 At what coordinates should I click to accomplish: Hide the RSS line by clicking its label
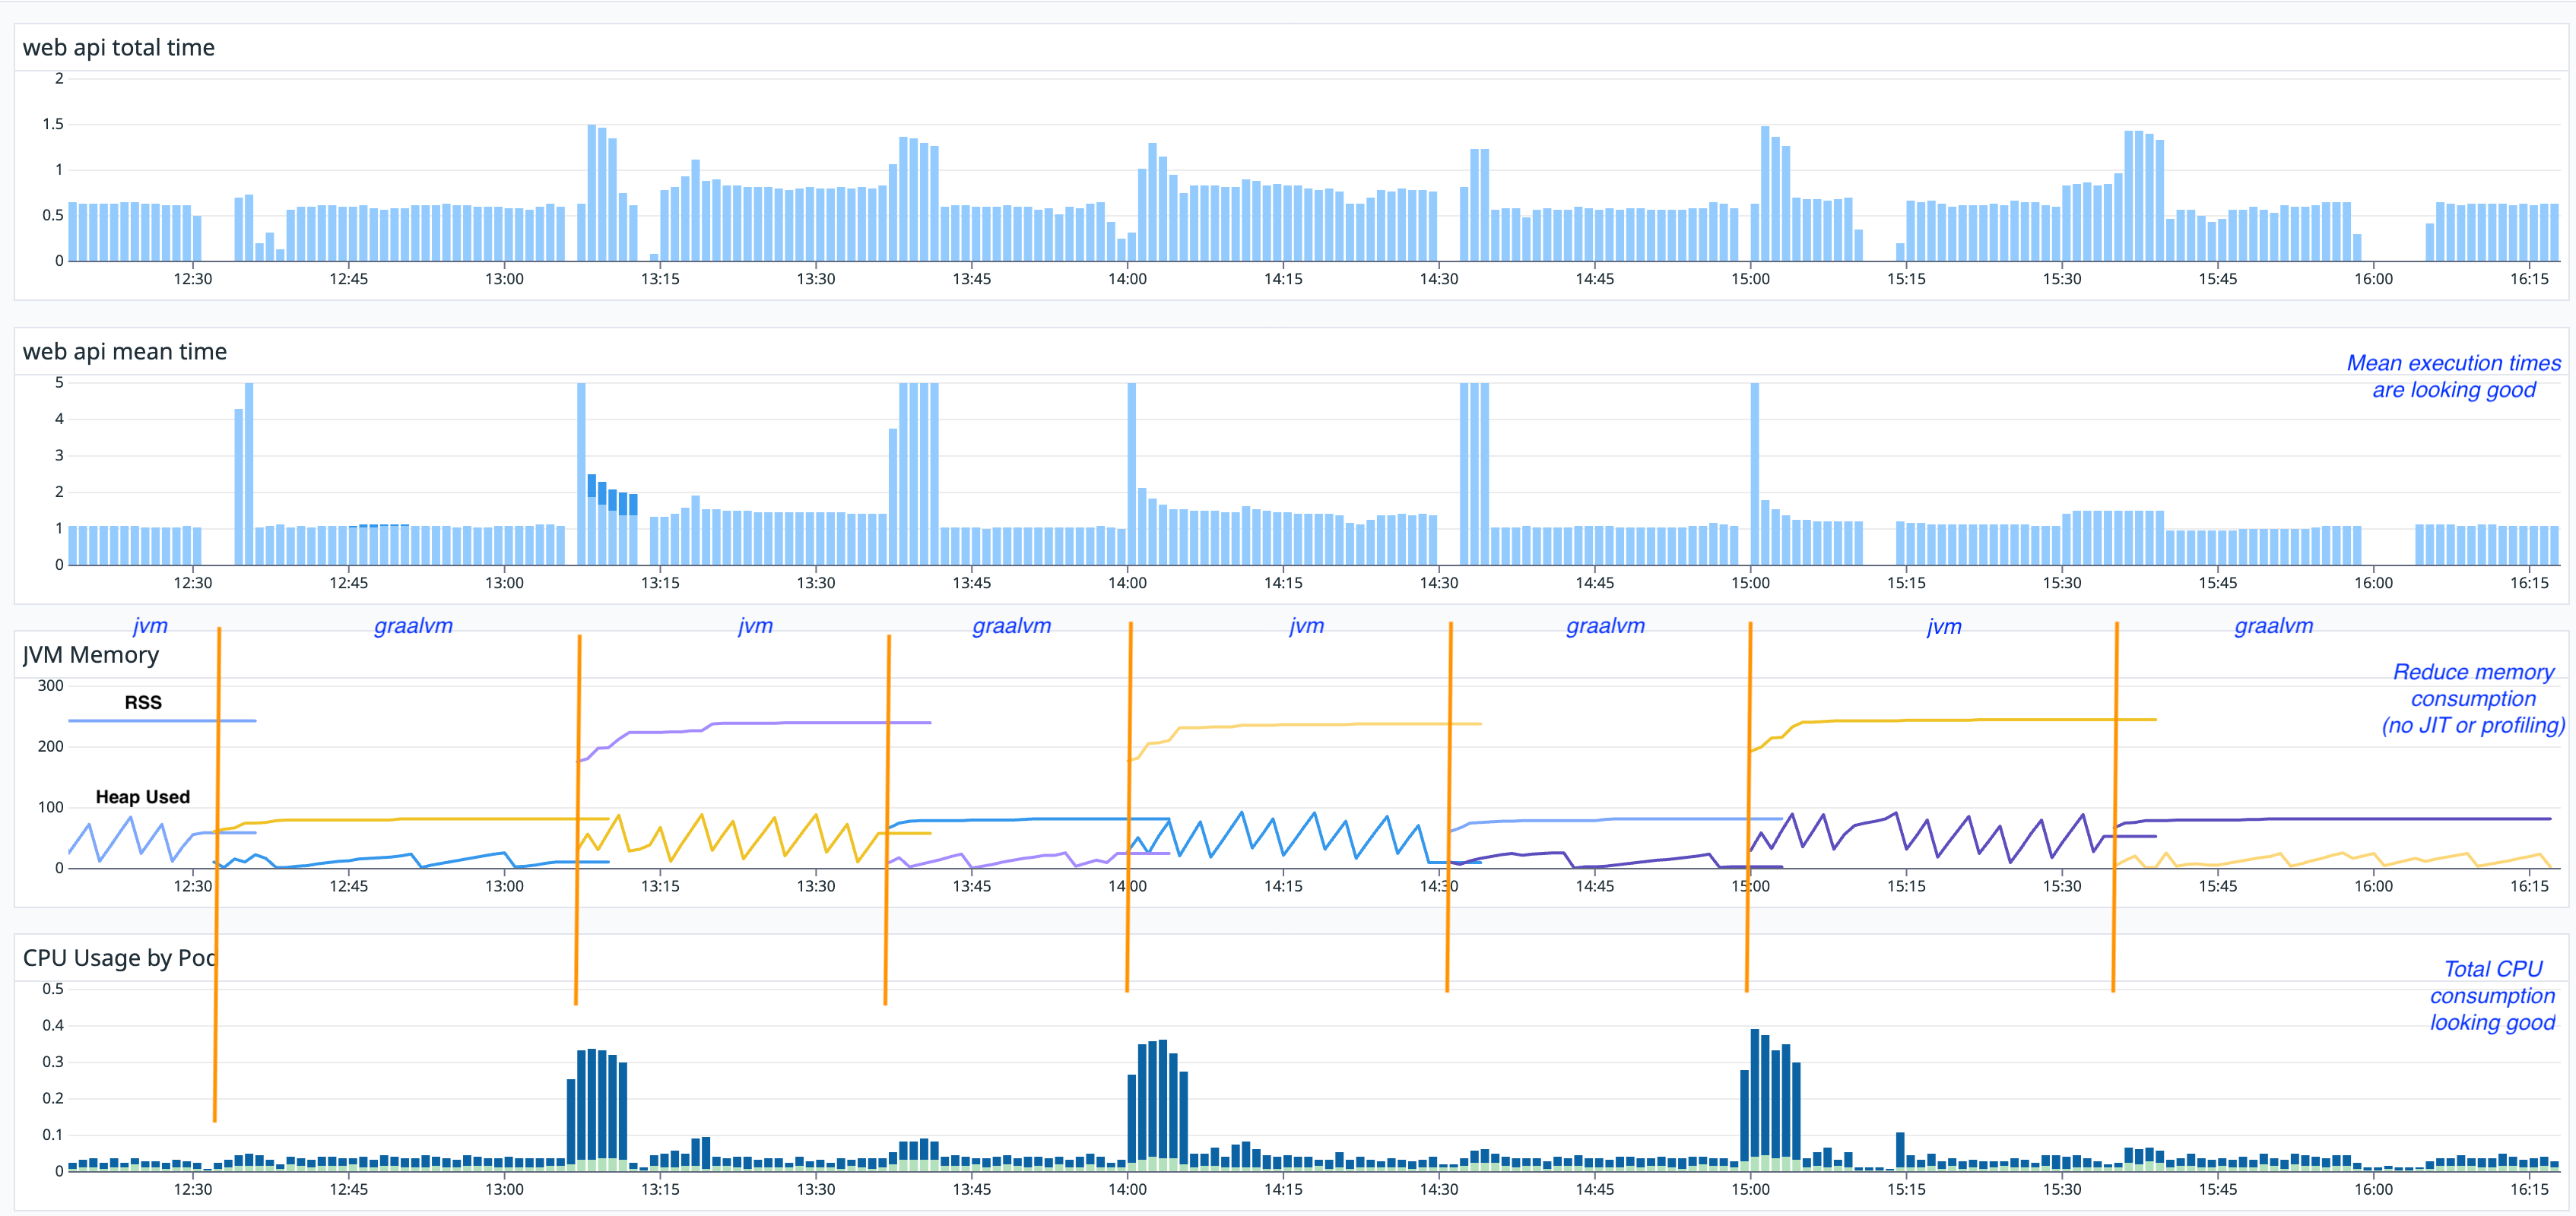(143, 702)
